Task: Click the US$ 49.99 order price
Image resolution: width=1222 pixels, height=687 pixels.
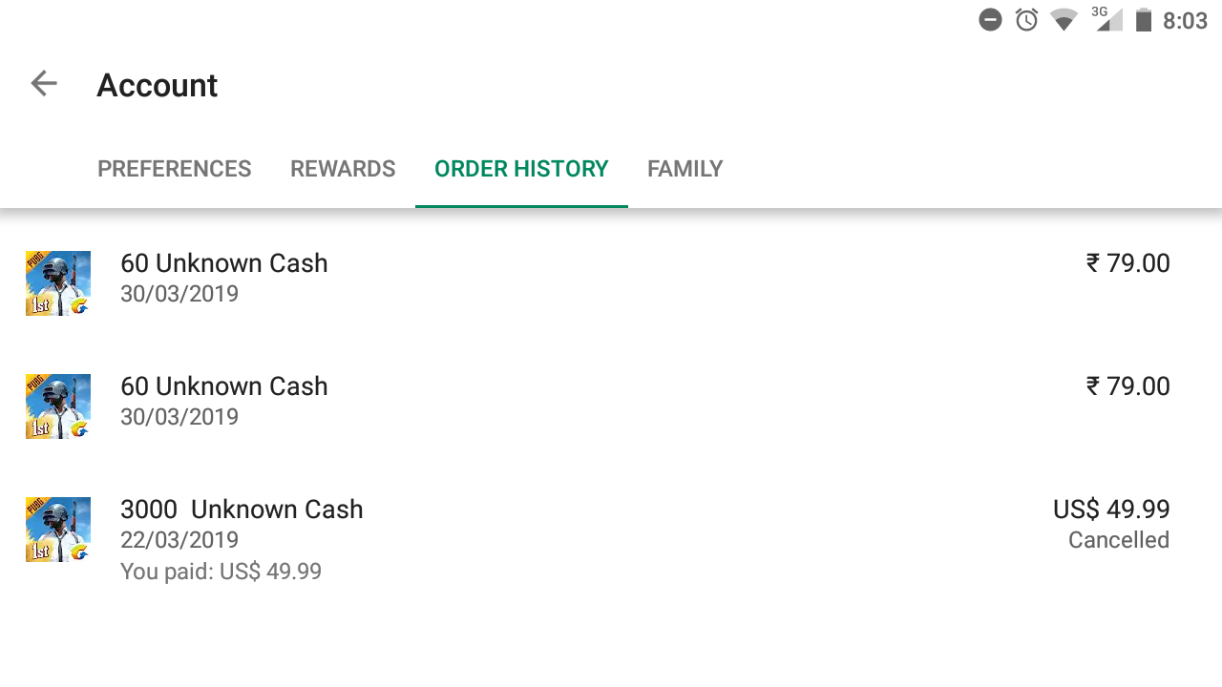Action: 1111,509
